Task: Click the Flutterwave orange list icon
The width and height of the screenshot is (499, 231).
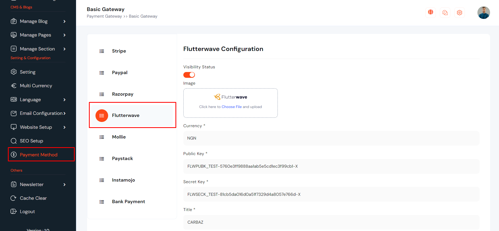Action: 102,116
